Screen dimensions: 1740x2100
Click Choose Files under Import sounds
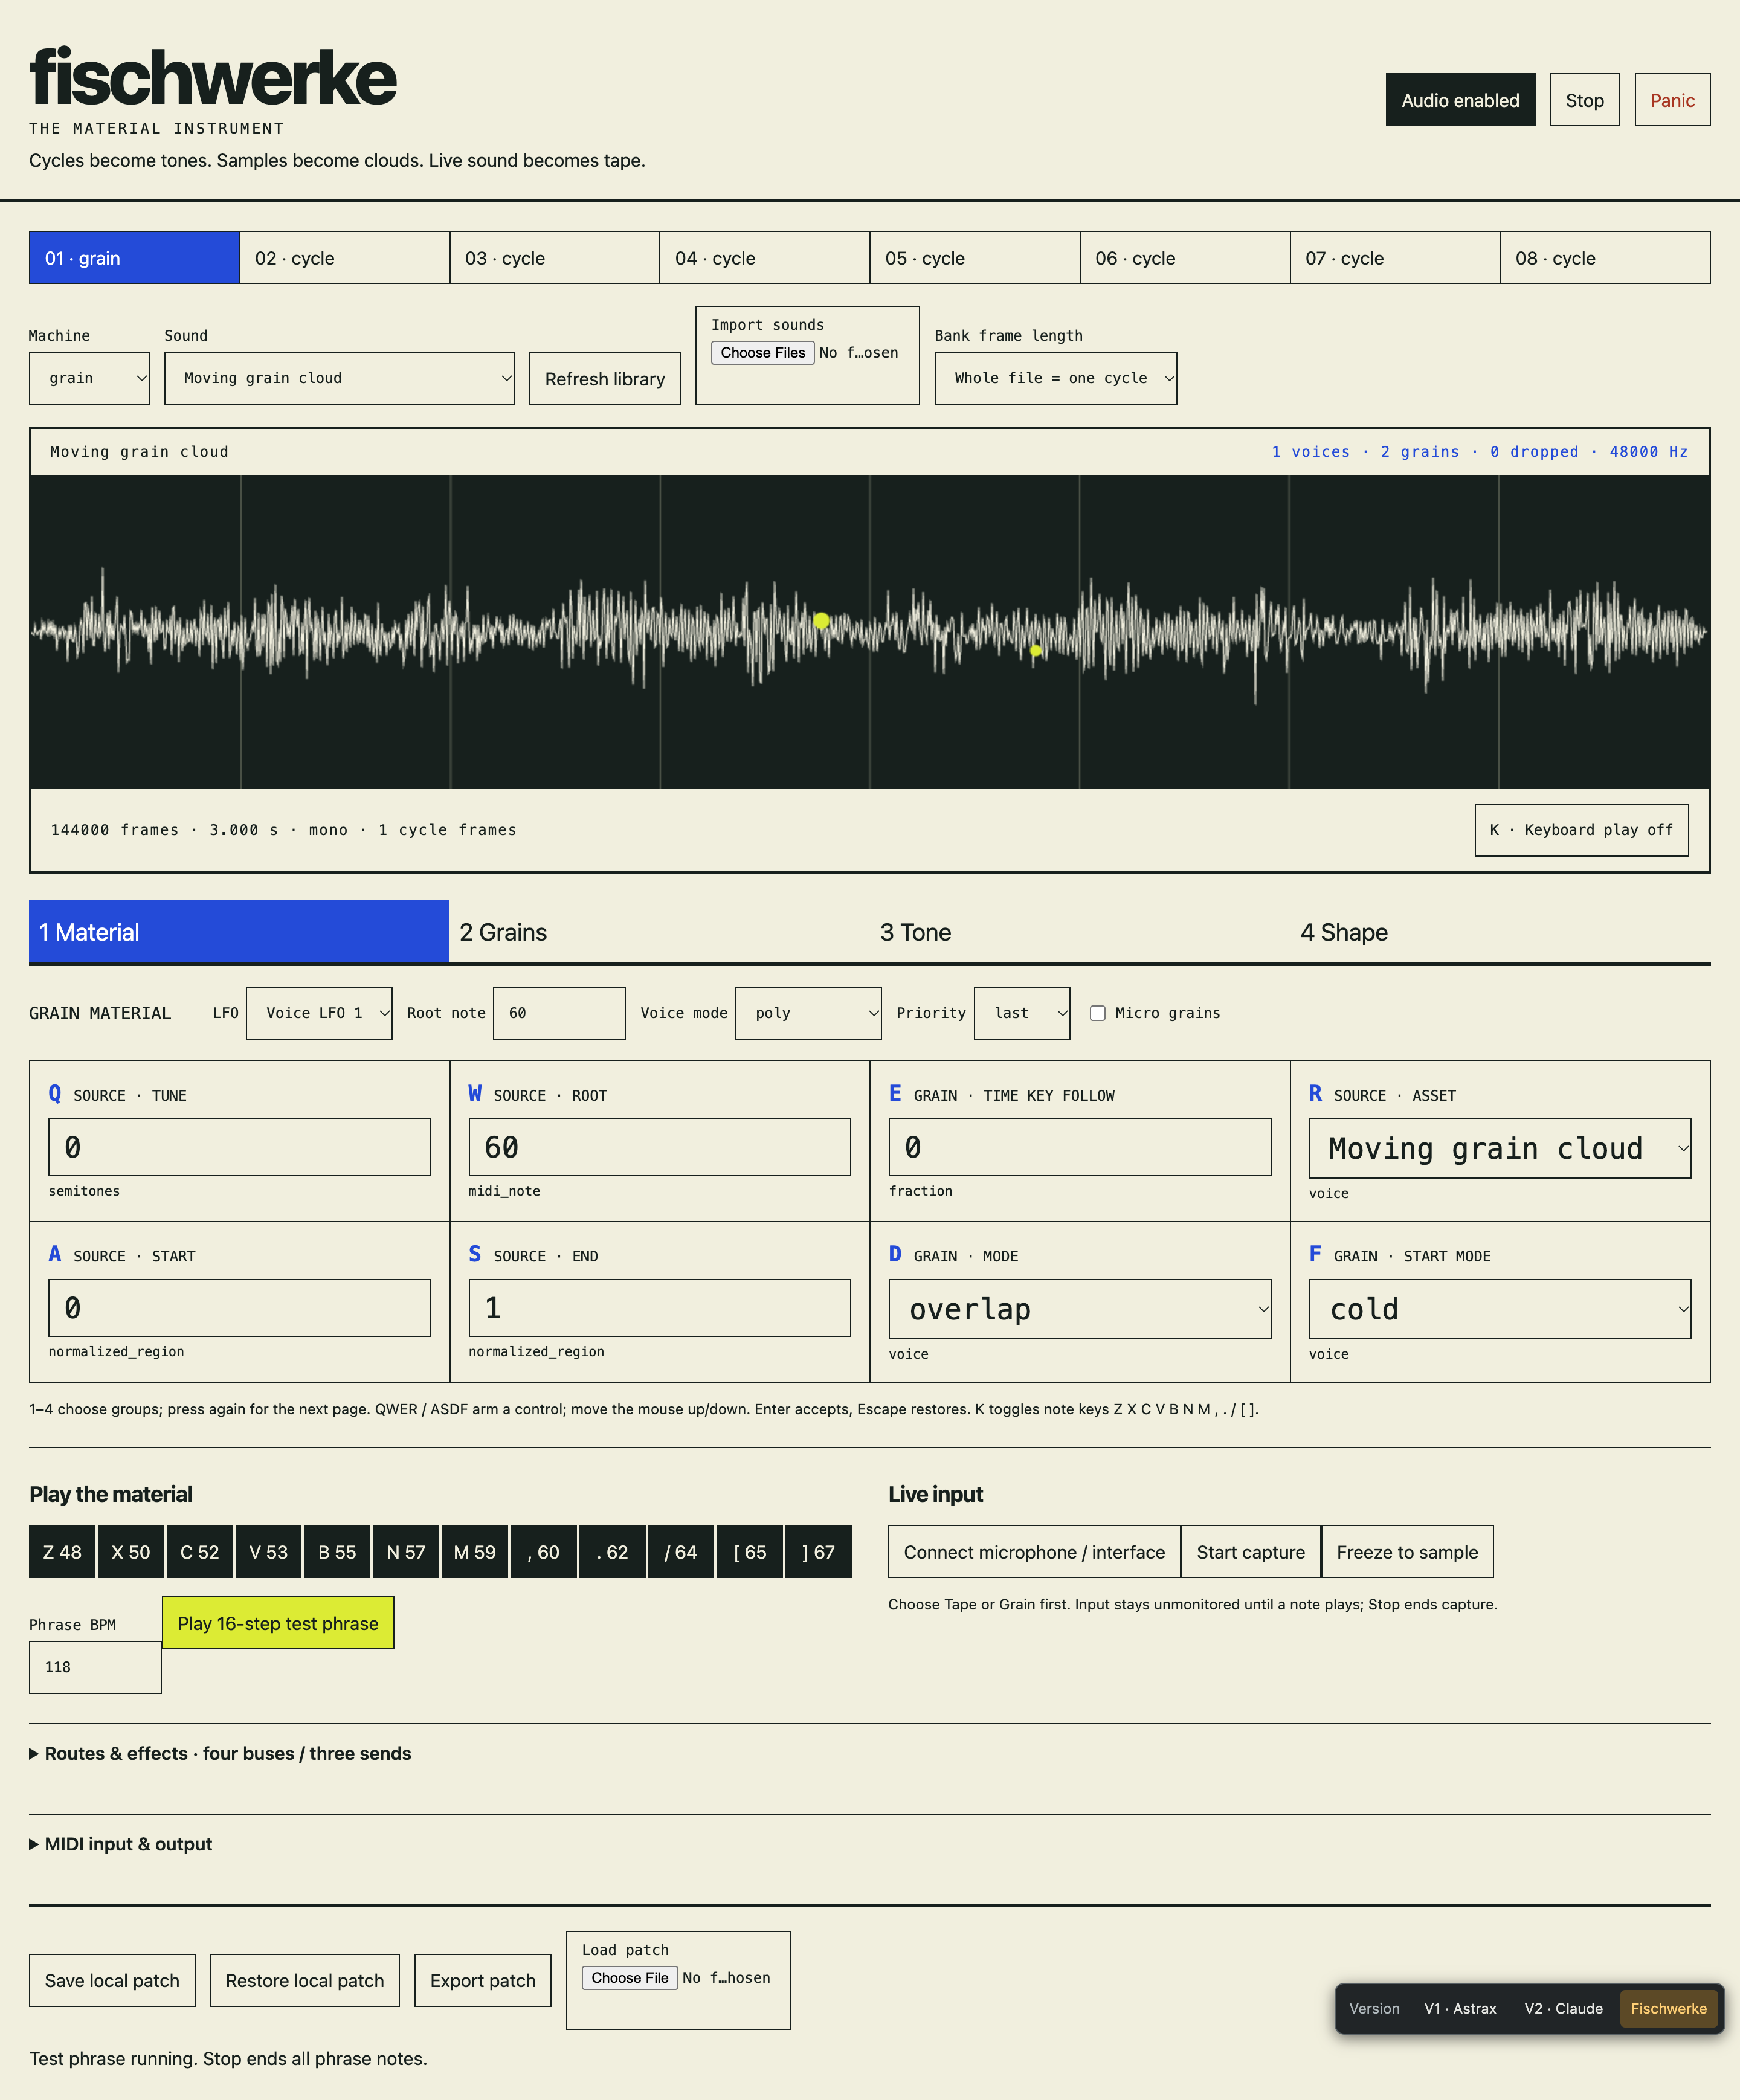point(763,353)
